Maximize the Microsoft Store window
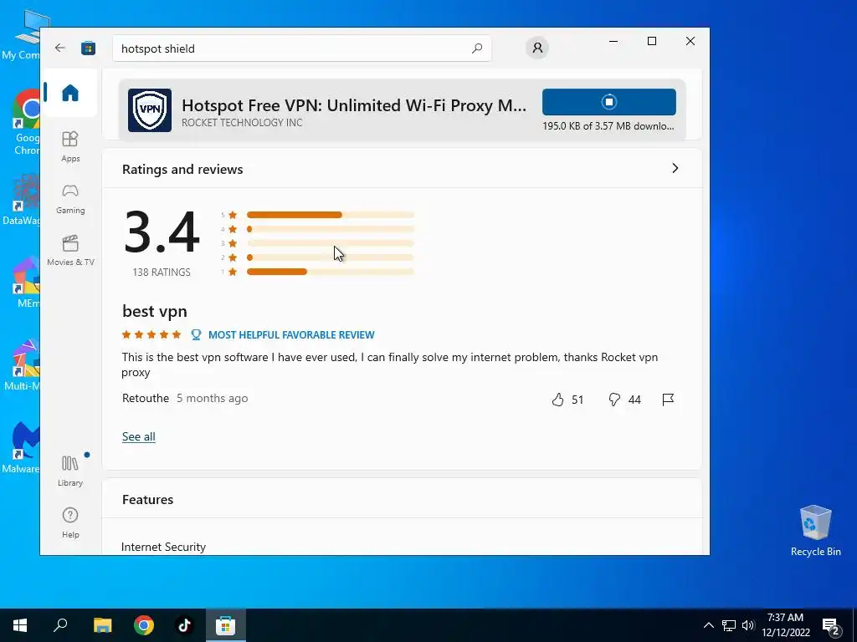The width and height of the screenshot is (857, 642). pyautogui.click(x=651, y=41)
